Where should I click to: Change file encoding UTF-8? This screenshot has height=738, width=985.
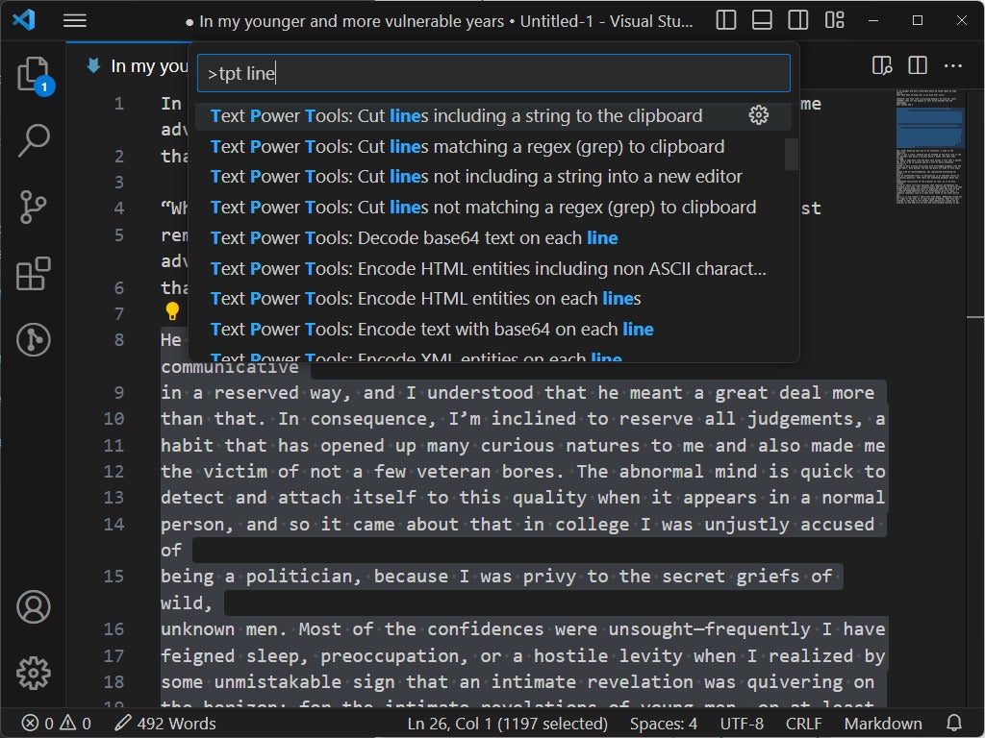click(x=742, y=723)
